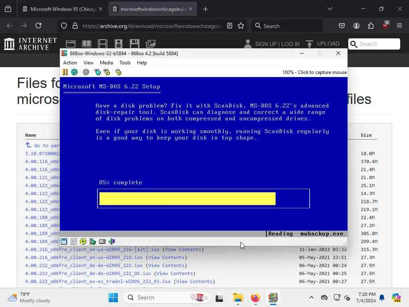Open Internet Archive web section icon
This screenshot has width=409, height=307.
(71, 44)
